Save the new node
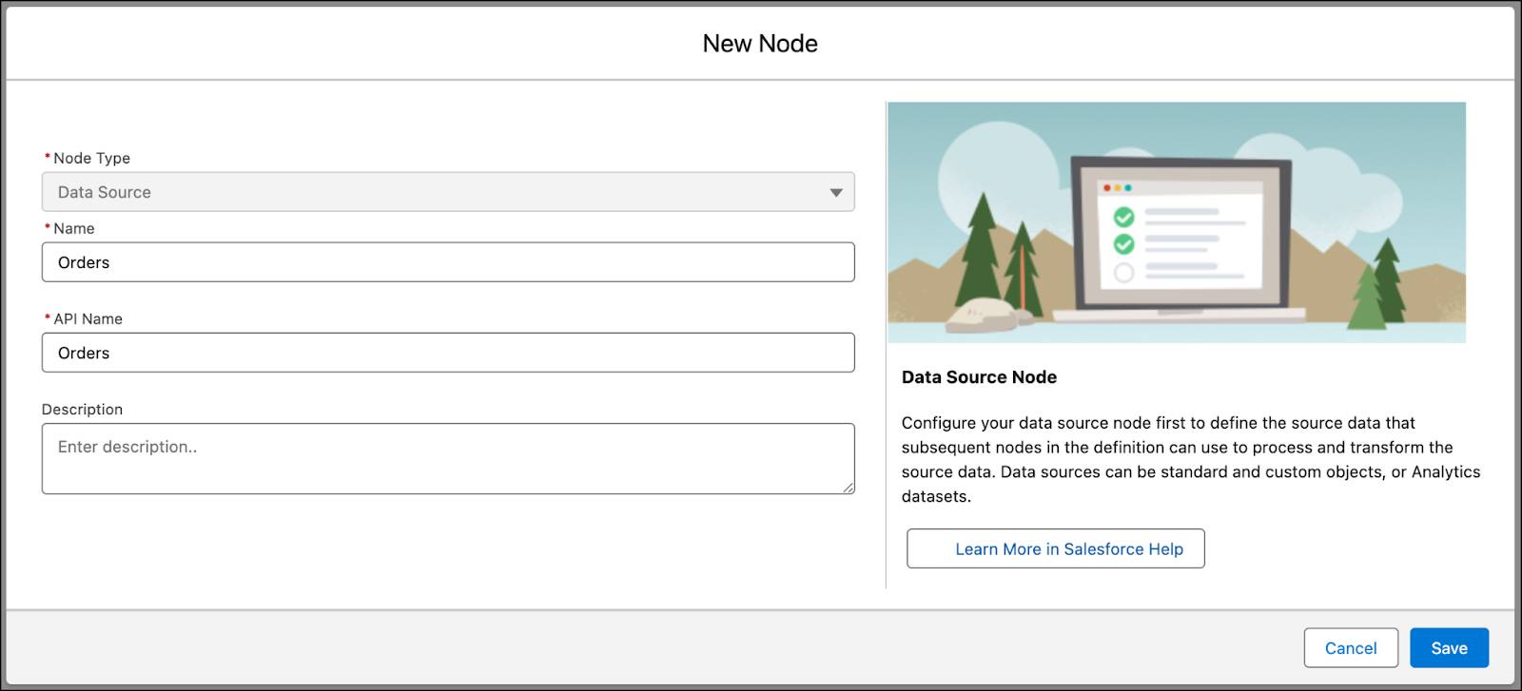Viewport: 1522px width, 691px height. 1449,648
